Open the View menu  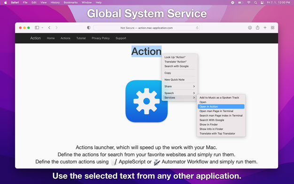pyautogui.click(x=44, y=3)
